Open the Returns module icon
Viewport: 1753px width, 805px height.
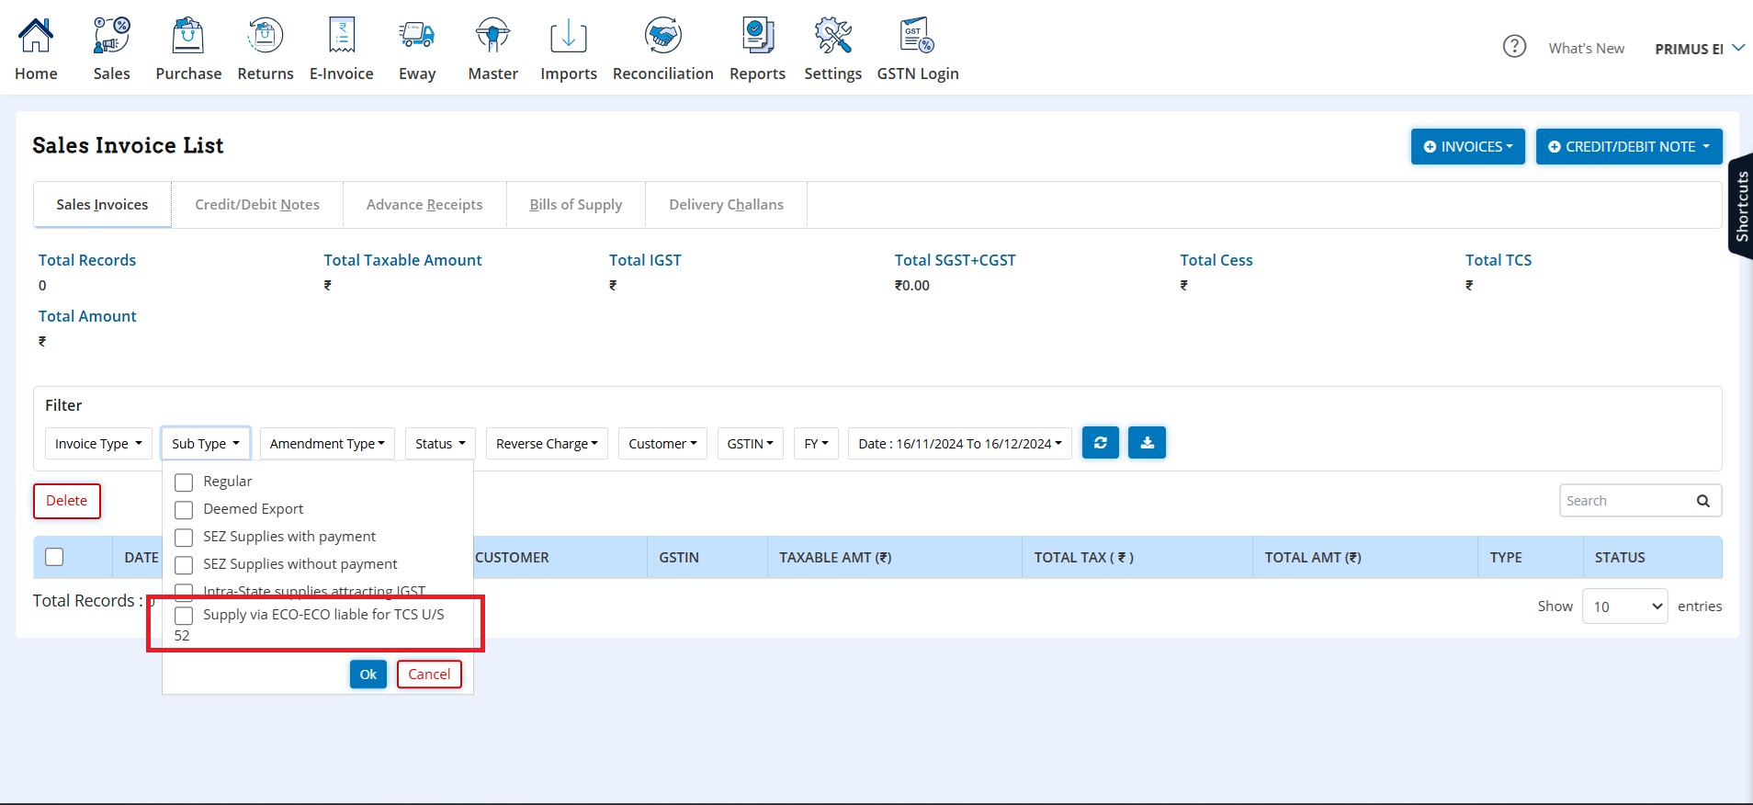tap(265, 36)
